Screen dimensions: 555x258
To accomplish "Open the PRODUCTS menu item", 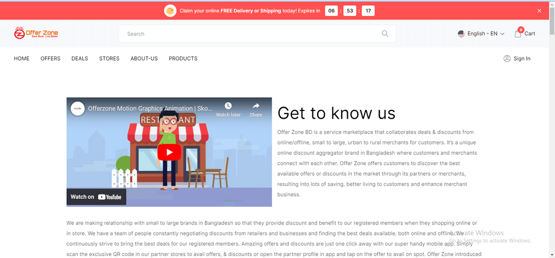I will 183,59.
